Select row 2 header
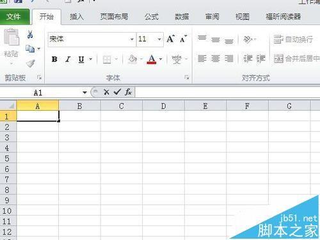Image resolution: width=320 pixels, height=240 pixels. point(8,127)
